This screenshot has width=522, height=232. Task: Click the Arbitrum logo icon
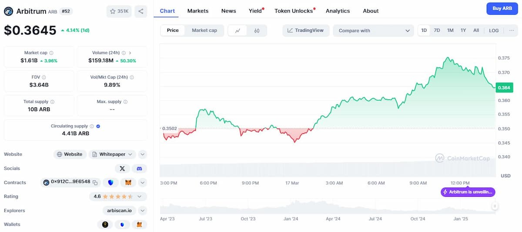8,11
